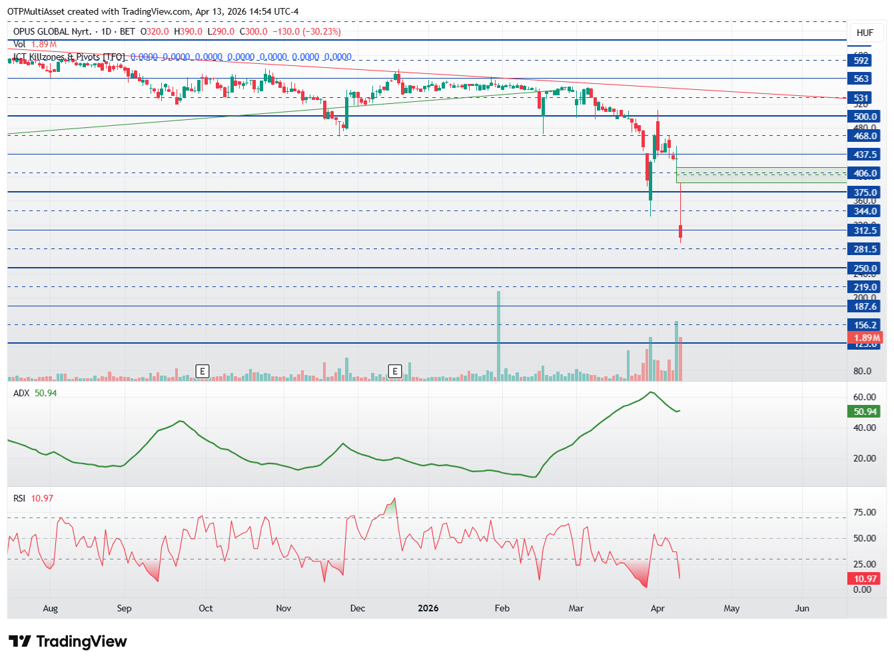Click the earnings E marker near December
This screenshot has width=894, height=664.
[395, 371]
